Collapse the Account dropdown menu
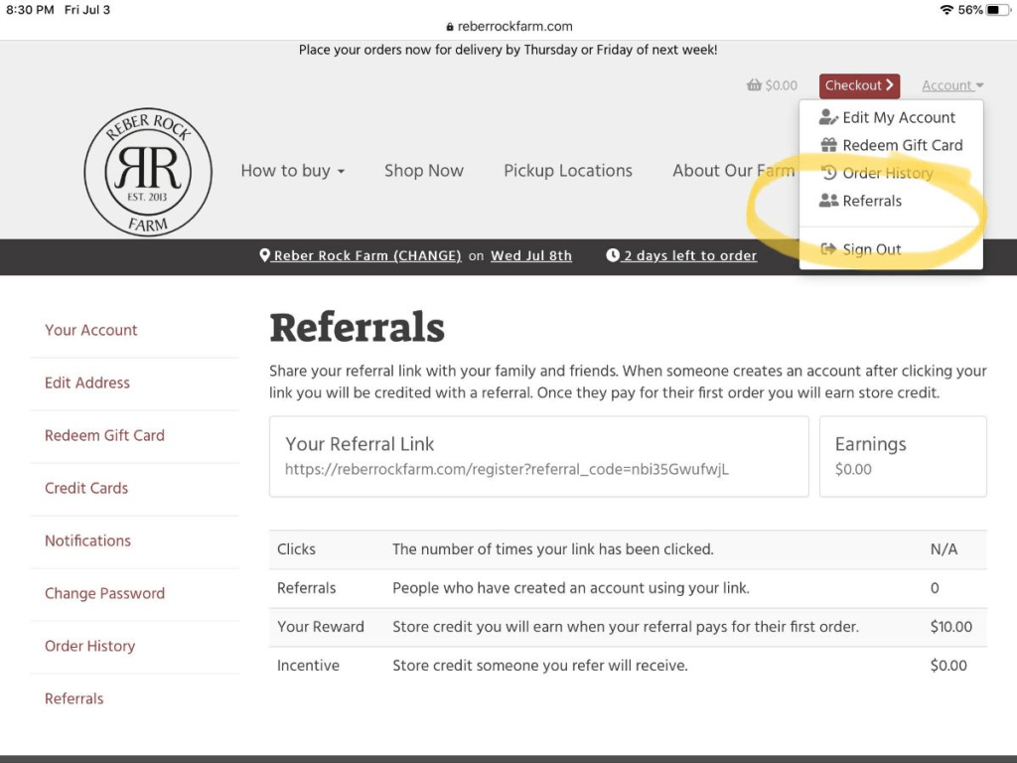The height and width of the screenshot is (763, 1017). (x=951, y=85)
